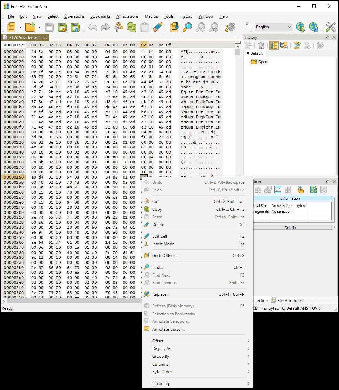Expand the Encoding submenu
Viewport: 339px width, 390px height.
(197, 383)
